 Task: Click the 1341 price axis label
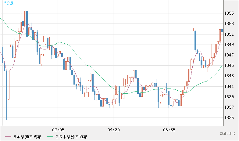pyautogui.click(x=229, y=86)
